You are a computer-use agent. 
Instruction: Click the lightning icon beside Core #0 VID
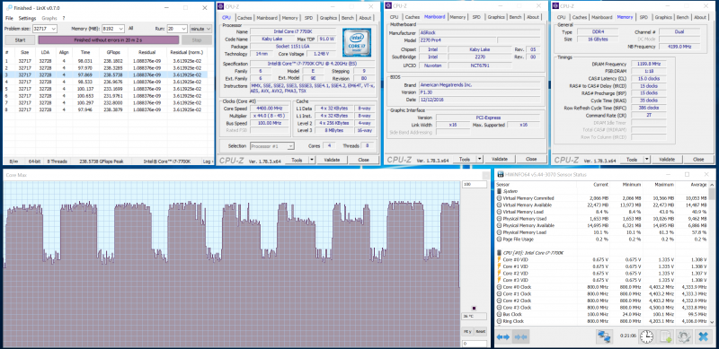500,259
